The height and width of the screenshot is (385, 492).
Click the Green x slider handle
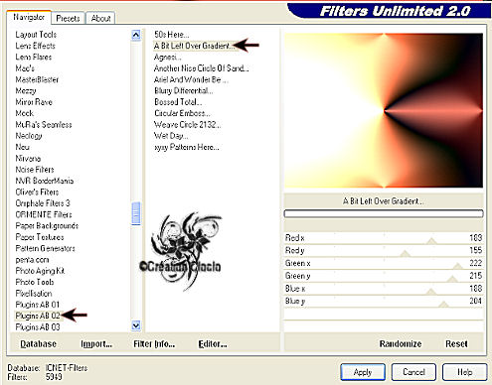click(458, 266)
